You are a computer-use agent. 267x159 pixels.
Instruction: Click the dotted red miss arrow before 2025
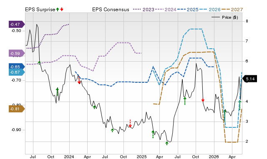(x=130, y=124)
